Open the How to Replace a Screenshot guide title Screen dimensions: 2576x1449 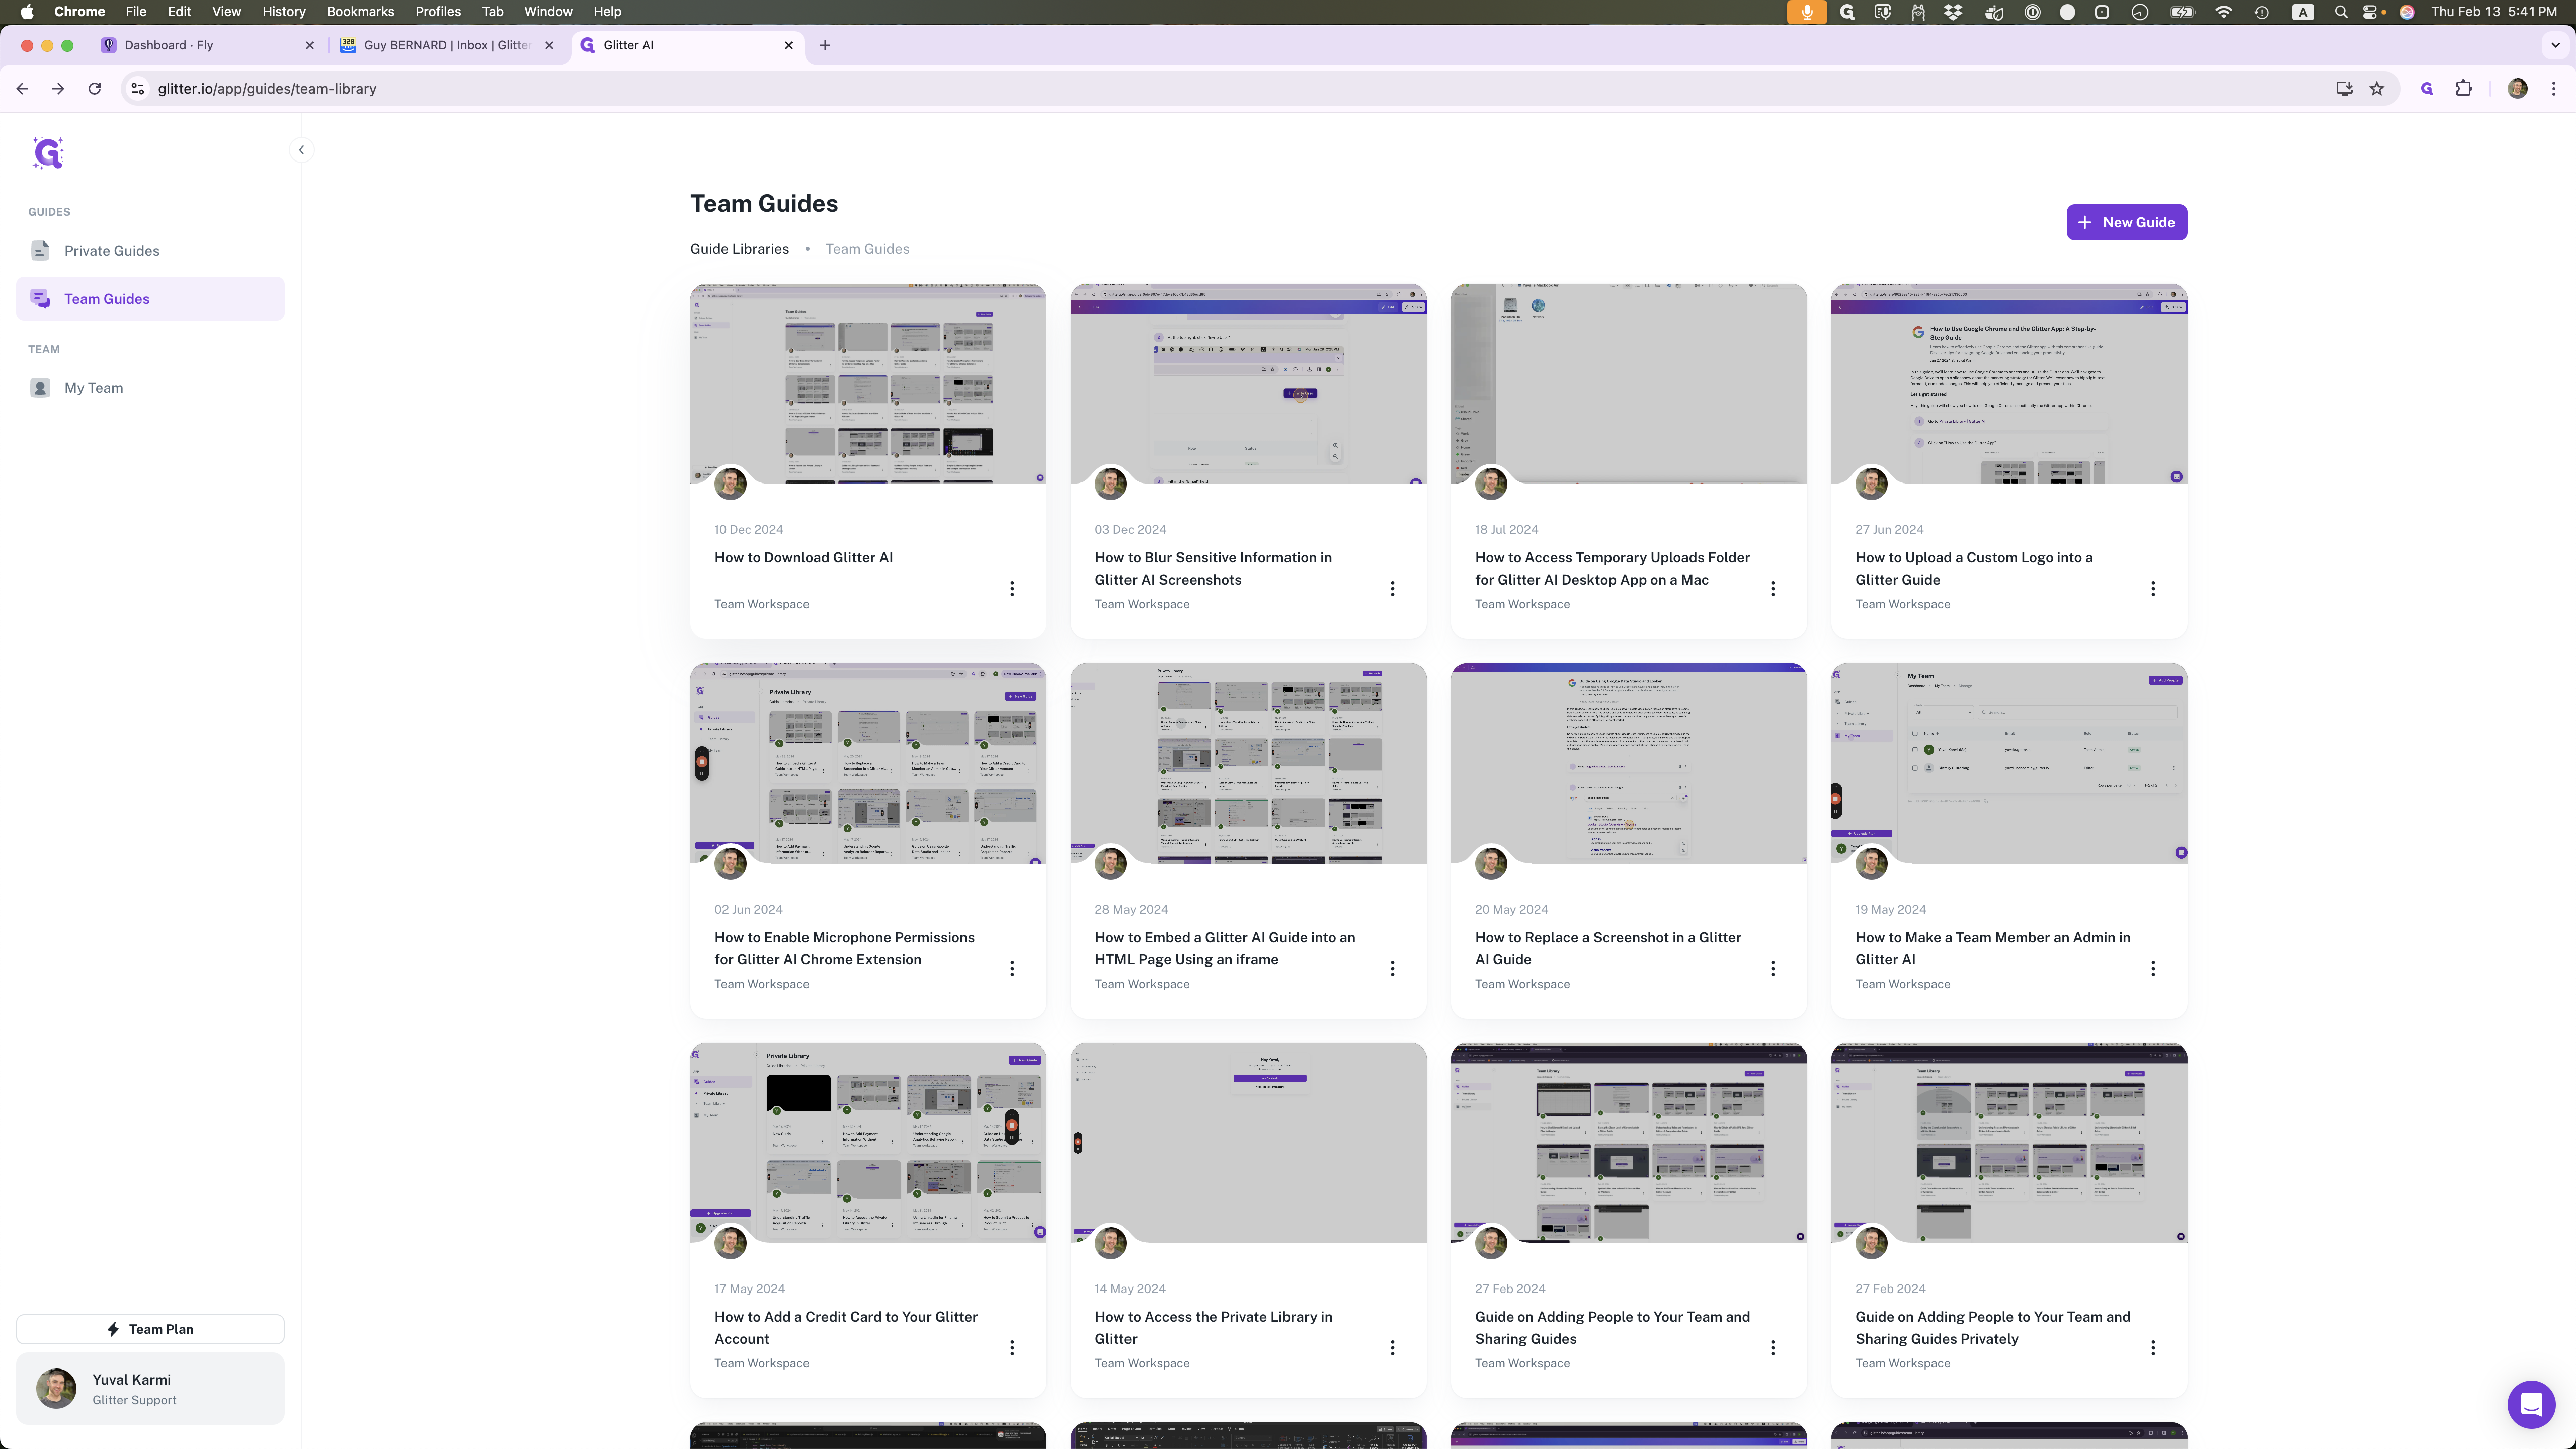(1608, 948)
